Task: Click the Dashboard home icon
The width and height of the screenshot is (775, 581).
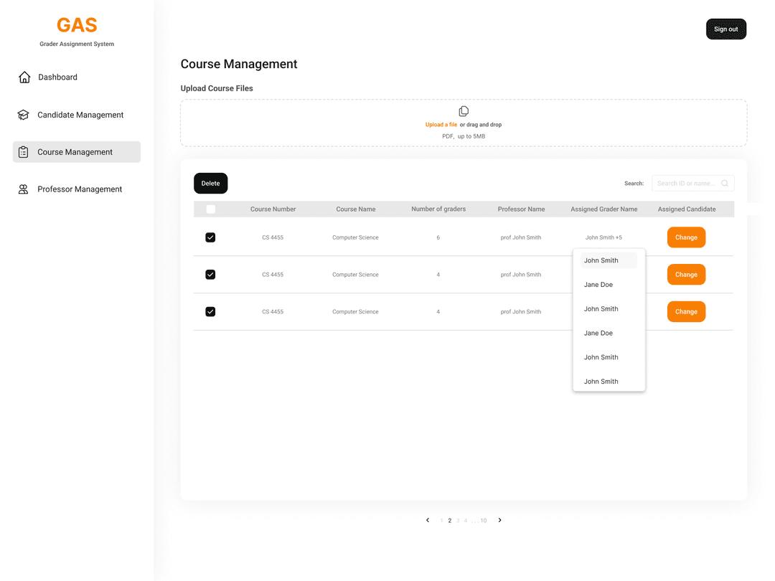Action: coord(24,77)
